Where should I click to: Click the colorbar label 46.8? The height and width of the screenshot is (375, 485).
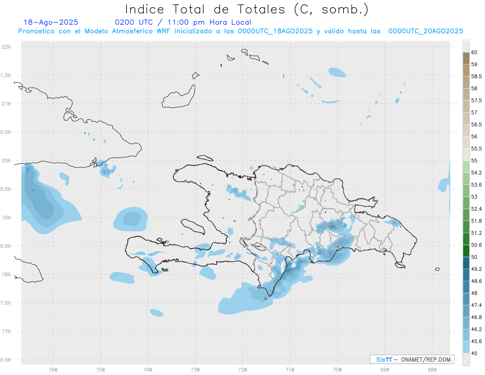[476, 317]
